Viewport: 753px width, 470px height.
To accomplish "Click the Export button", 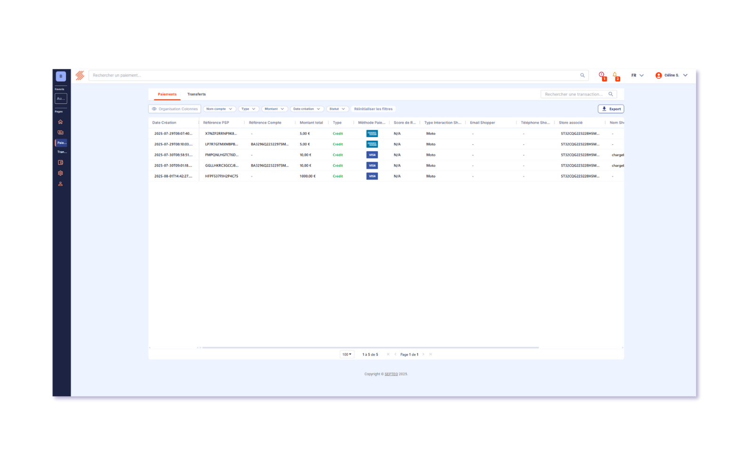I will pyautogui.click(x=611, y=109).
